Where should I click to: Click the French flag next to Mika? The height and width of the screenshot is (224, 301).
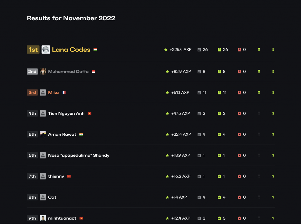(64, 92)
